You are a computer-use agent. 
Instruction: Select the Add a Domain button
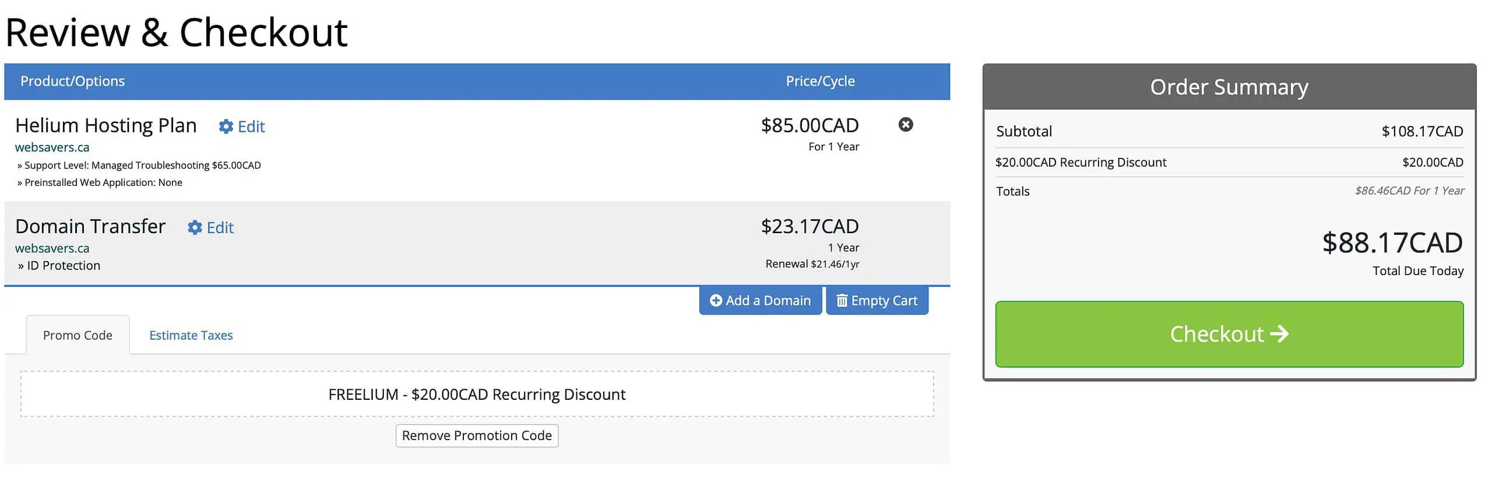[x=759, y=300]
